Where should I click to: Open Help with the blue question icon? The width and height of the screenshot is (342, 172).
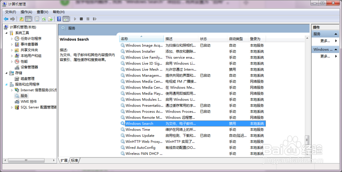tap(59, 19)
